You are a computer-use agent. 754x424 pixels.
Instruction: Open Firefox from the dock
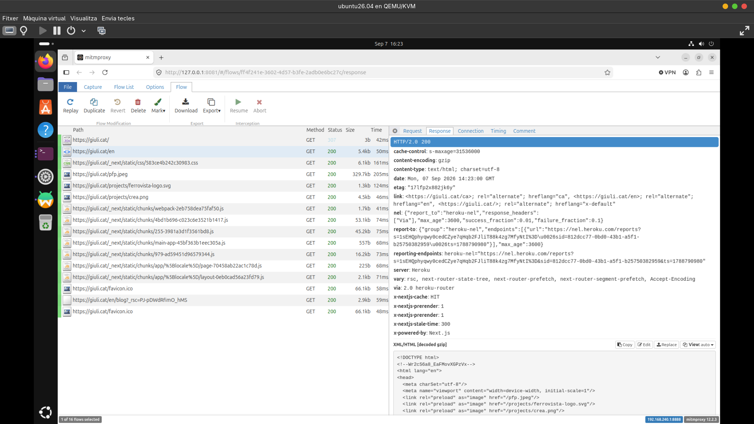[x=46, y=62]
